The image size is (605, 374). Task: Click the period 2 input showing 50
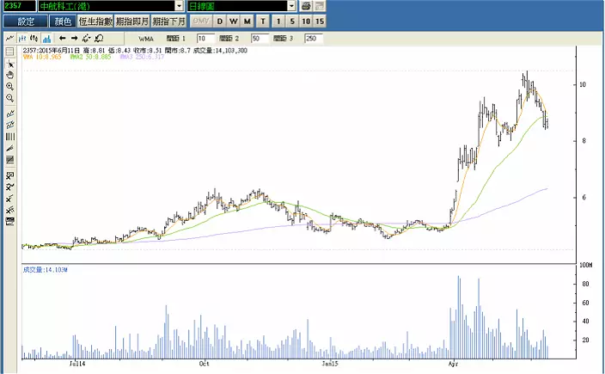tap(260, 39)
